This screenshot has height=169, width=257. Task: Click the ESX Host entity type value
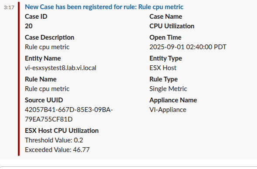(x=163, y=68)
